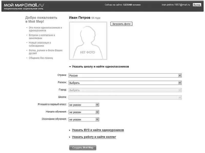205x153 pixels.
Task: Open the Регион dropdown
Action: [x=125, y=83]
